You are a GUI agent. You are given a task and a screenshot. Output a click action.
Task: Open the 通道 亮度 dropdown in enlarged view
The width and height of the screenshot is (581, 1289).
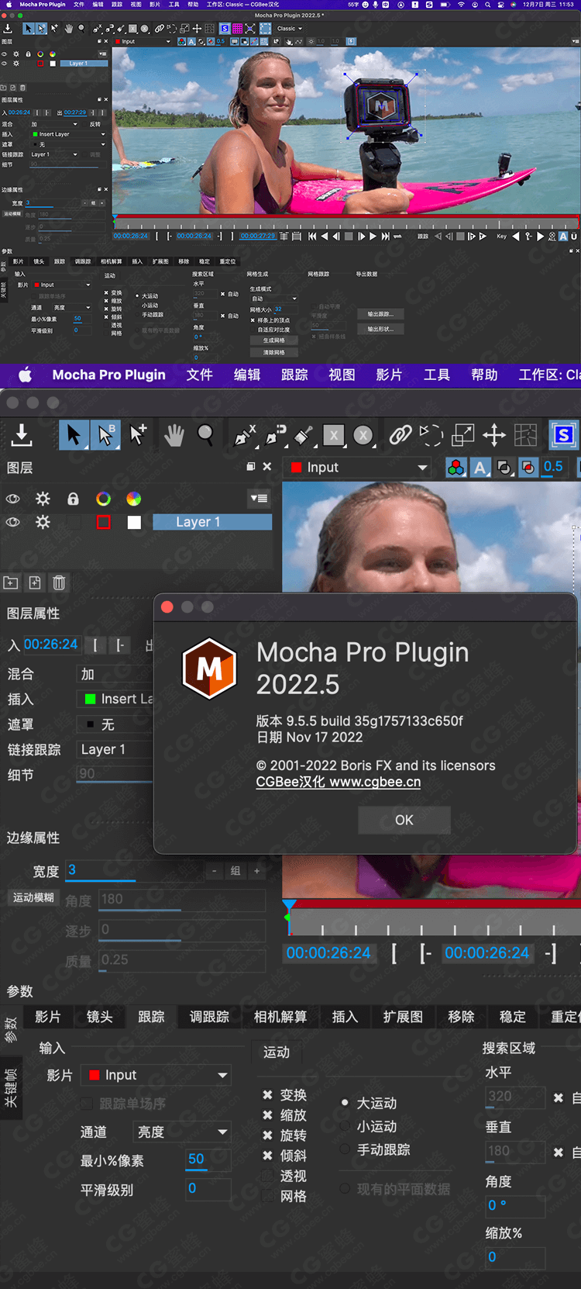tap(182, 1132)
